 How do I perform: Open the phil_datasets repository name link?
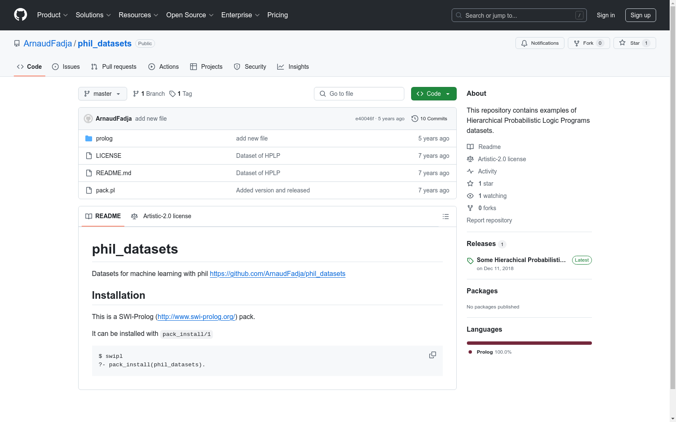pos(105,43)
